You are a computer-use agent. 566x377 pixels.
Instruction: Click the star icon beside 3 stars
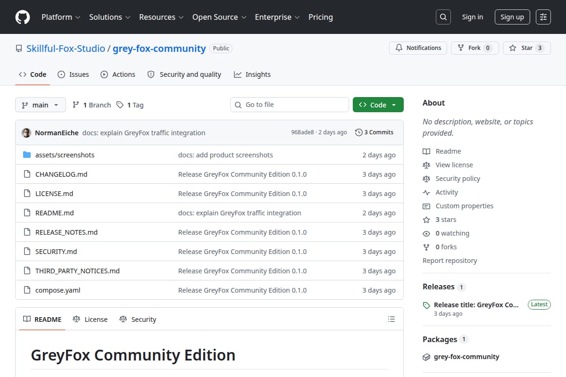pyautogui.click(x=426, y=220)
